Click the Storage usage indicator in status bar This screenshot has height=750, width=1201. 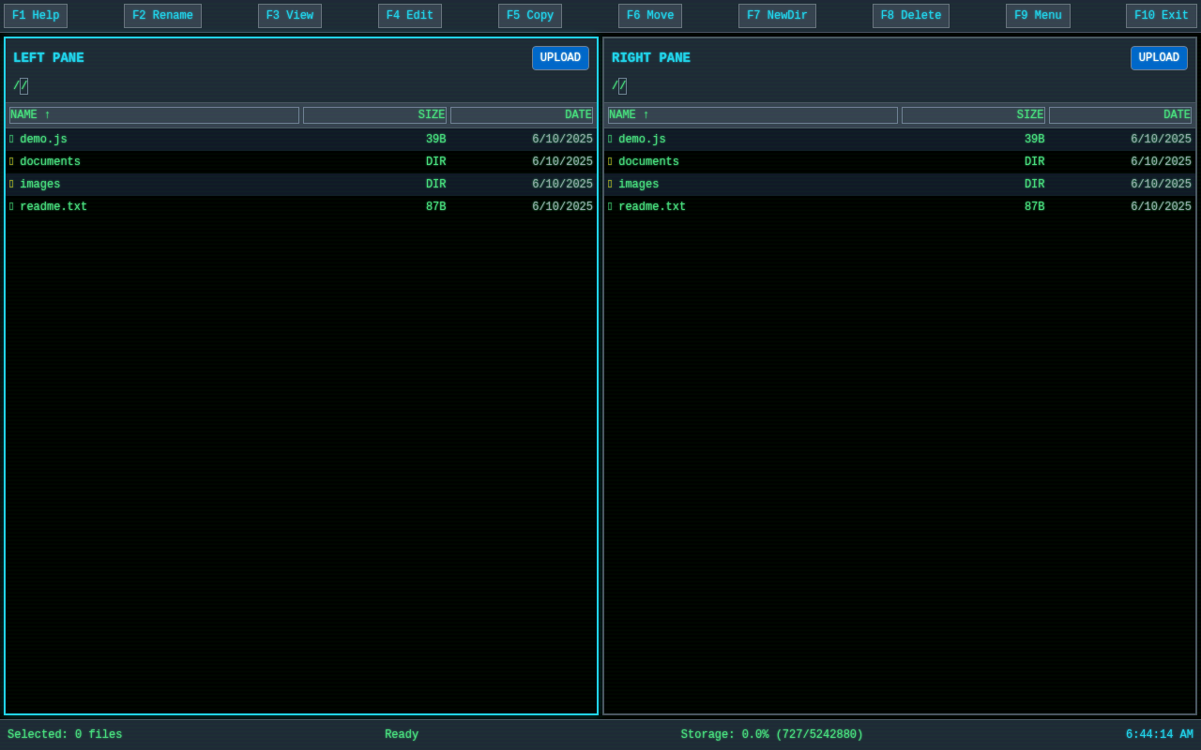coord(770,734)
